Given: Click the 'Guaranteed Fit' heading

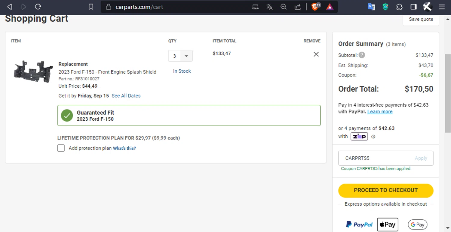Looking at the screenshot, I should (95, 113).
